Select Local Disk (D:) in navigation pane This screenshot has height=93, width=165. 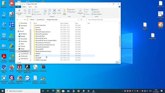[24, 54]
